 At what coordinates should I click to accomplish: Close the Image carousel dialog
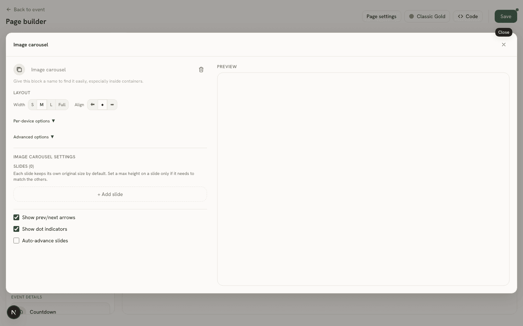[x=504, y=45]
